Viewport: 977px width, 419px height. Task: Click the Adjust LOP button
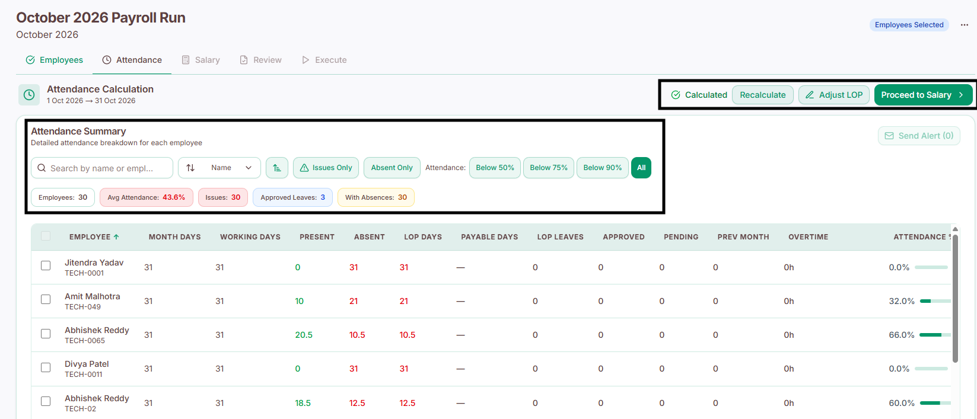(x=834, y=95)
